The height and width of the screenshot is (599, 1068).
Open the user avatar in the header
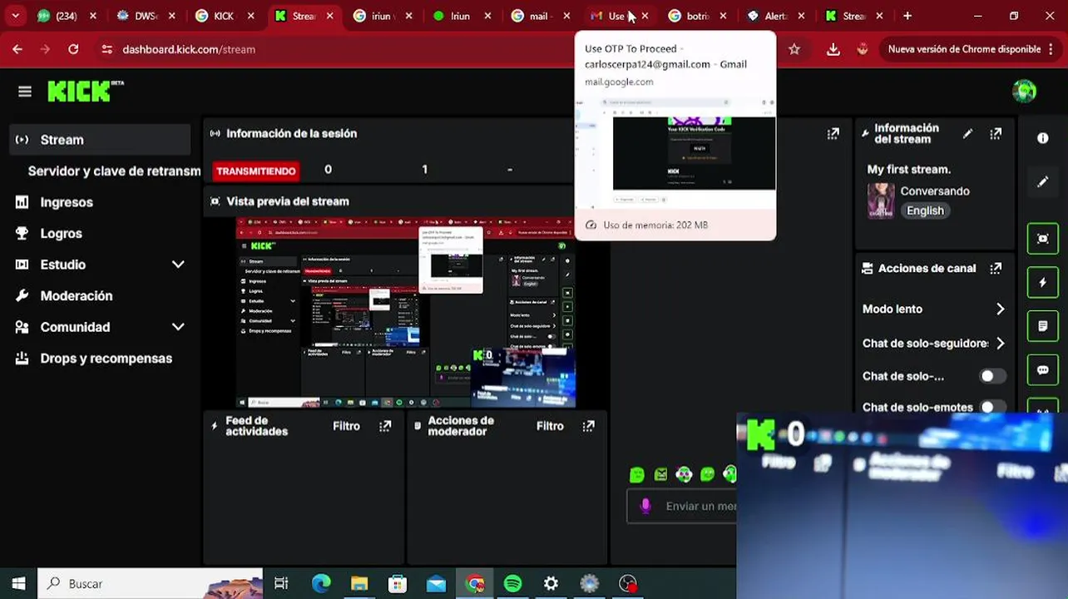[1024, 92]
